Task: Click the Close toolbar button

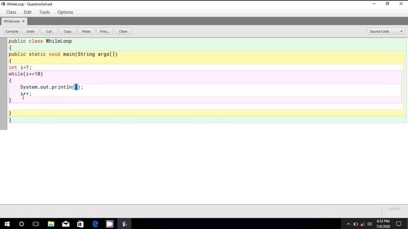Action: tap(123, 31)
